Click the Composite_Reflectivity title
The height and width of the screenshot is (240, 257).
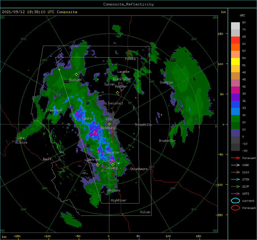[x=128, y=4]
